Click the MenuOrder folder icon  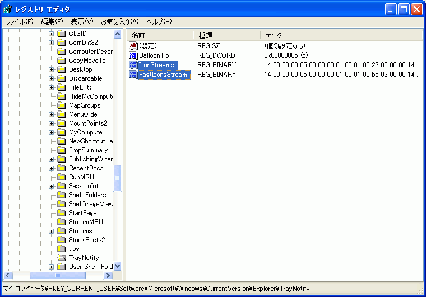[x=62, y=114]
